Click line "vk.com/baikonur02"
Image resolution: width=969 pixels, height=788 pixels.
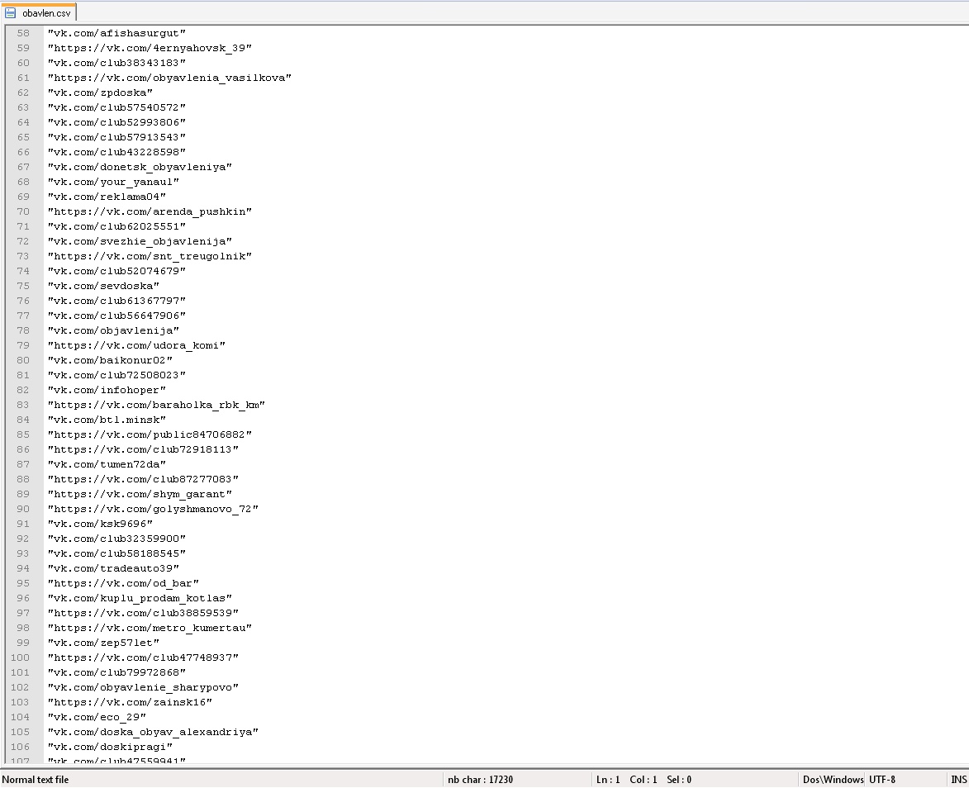[x=110, y=359]
